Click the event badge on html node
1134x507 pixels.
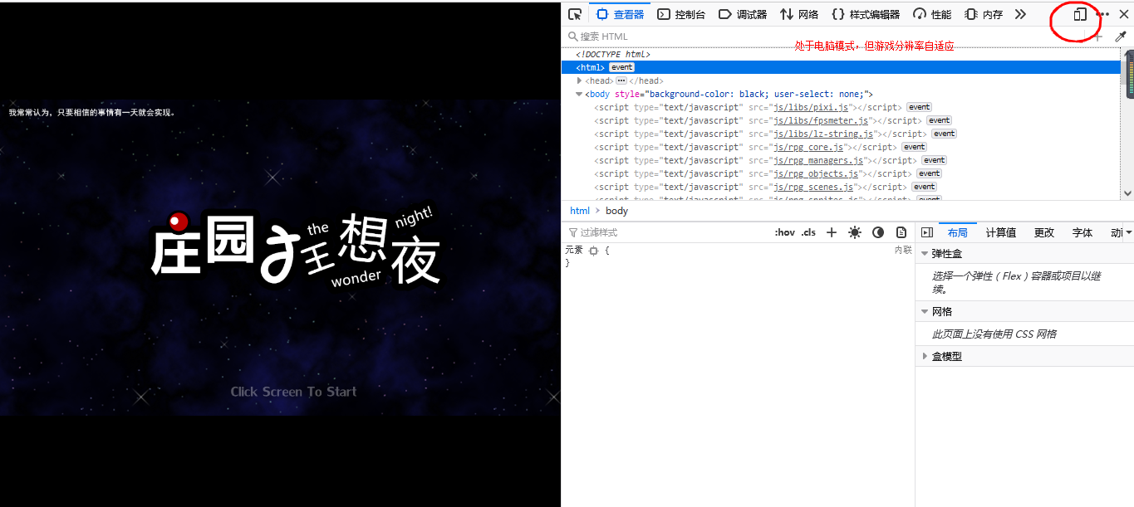click(x=621, y=67)
